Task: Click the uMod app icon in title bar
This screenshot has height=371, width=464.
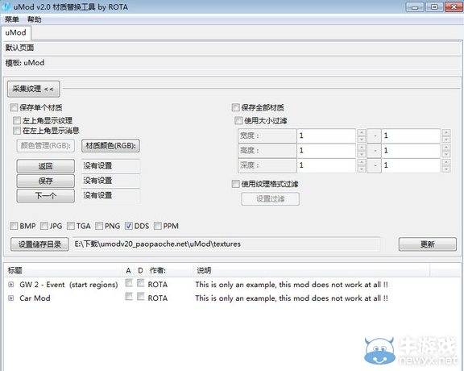Action: tap(6, 6)
